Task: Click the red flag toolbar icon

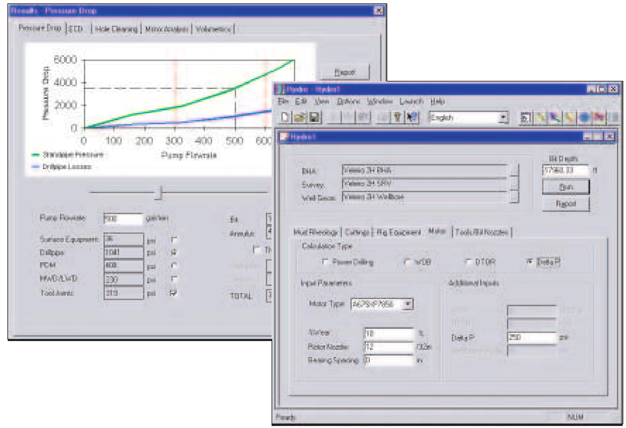Action: [599, 117]
